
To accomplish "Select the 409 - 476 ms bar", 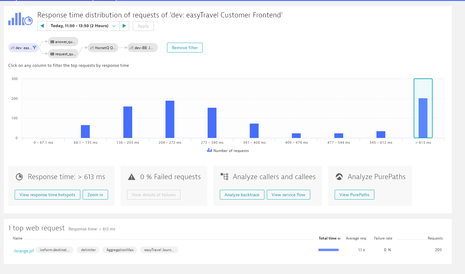I will point(296,135).
